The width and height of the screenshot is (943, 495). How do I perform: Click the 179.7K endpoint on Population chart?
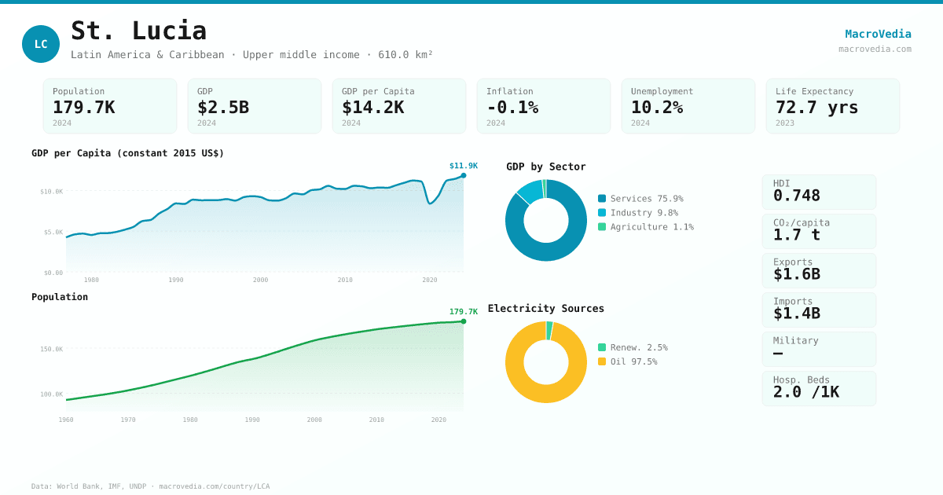tap(464, 321)
